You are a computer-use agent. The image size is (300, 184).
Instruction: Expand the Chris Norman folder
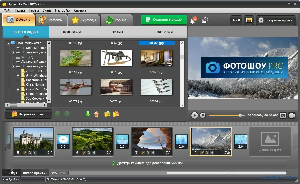pyautogui.click(x=18, y=85)
